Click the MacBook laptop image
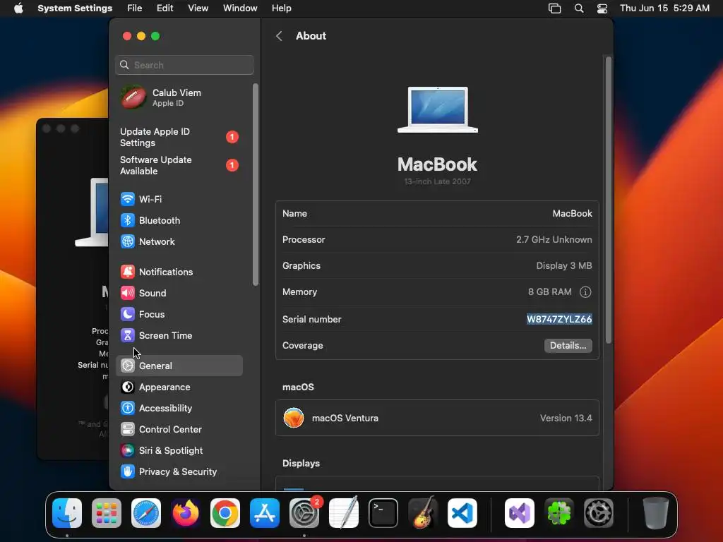Viewport: 723px width, 542px height. click(x=438, y=109)
